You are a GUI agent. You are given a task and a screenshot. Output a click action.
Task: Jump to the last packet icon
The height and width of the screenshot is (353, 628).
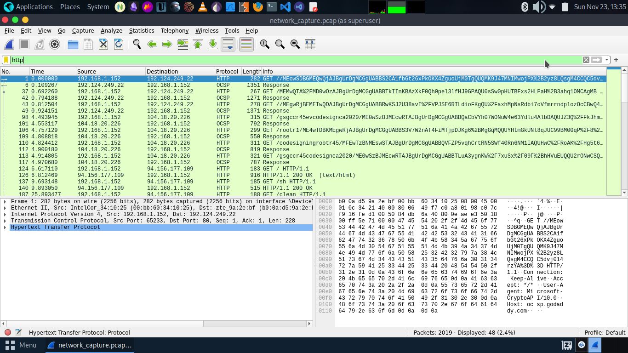coord(213,44)
